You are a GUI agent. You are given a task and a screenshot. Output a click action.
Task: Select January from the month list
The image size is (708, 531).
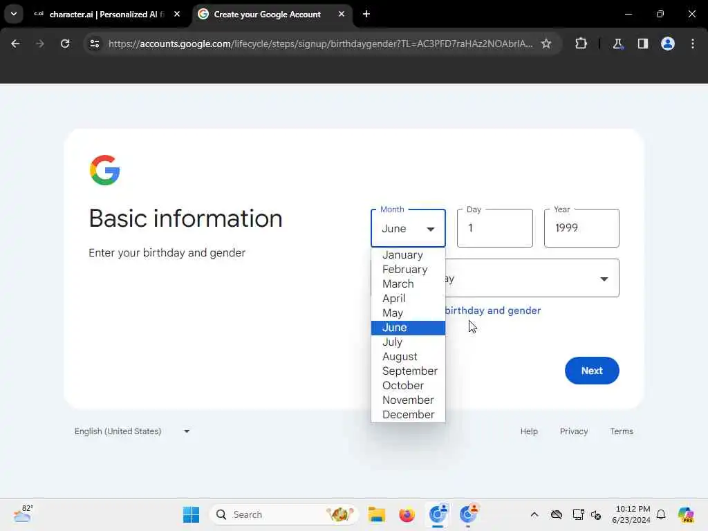click(x=408, y=254)
